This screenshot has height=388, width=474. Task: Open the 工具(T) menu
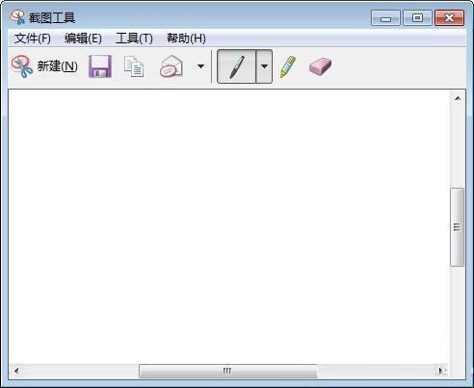[134, 39]
